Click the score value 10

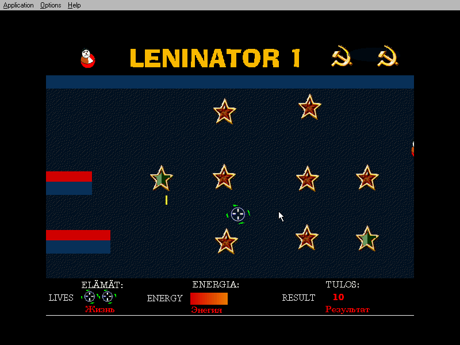pos(338,297)
